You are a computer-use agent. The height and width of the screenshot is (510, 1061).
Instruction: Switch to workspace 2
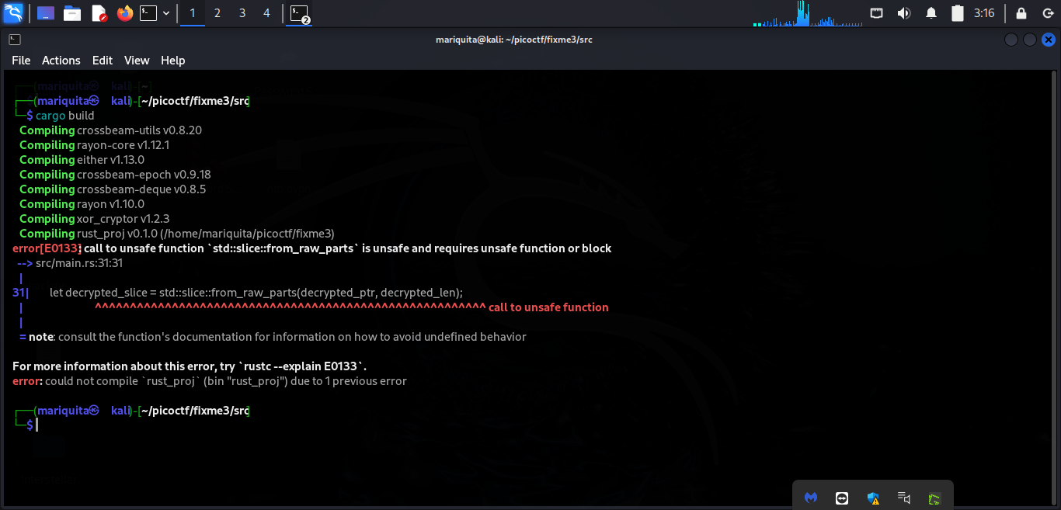pyautogui.click(x=217, y=13)
